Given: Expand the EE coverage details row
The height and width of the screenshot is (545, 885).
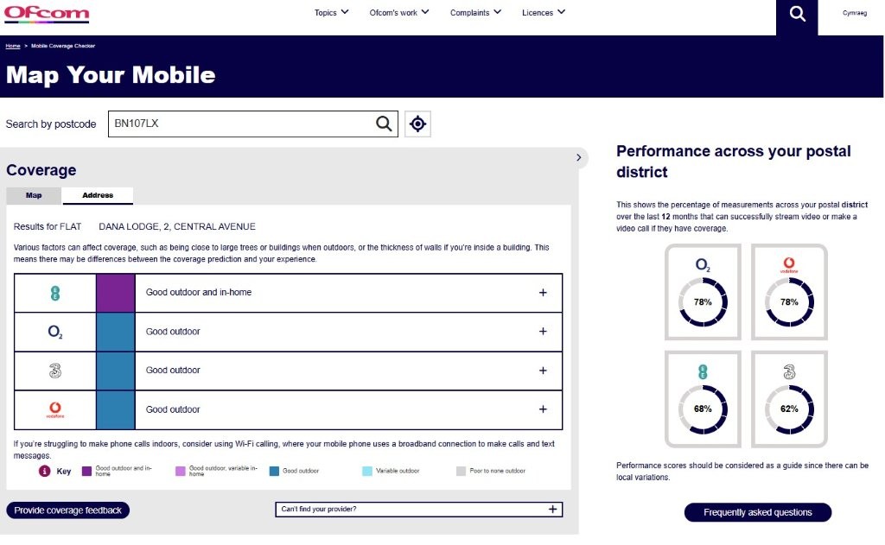Looking at the screenshot, I should pos(543,293).
